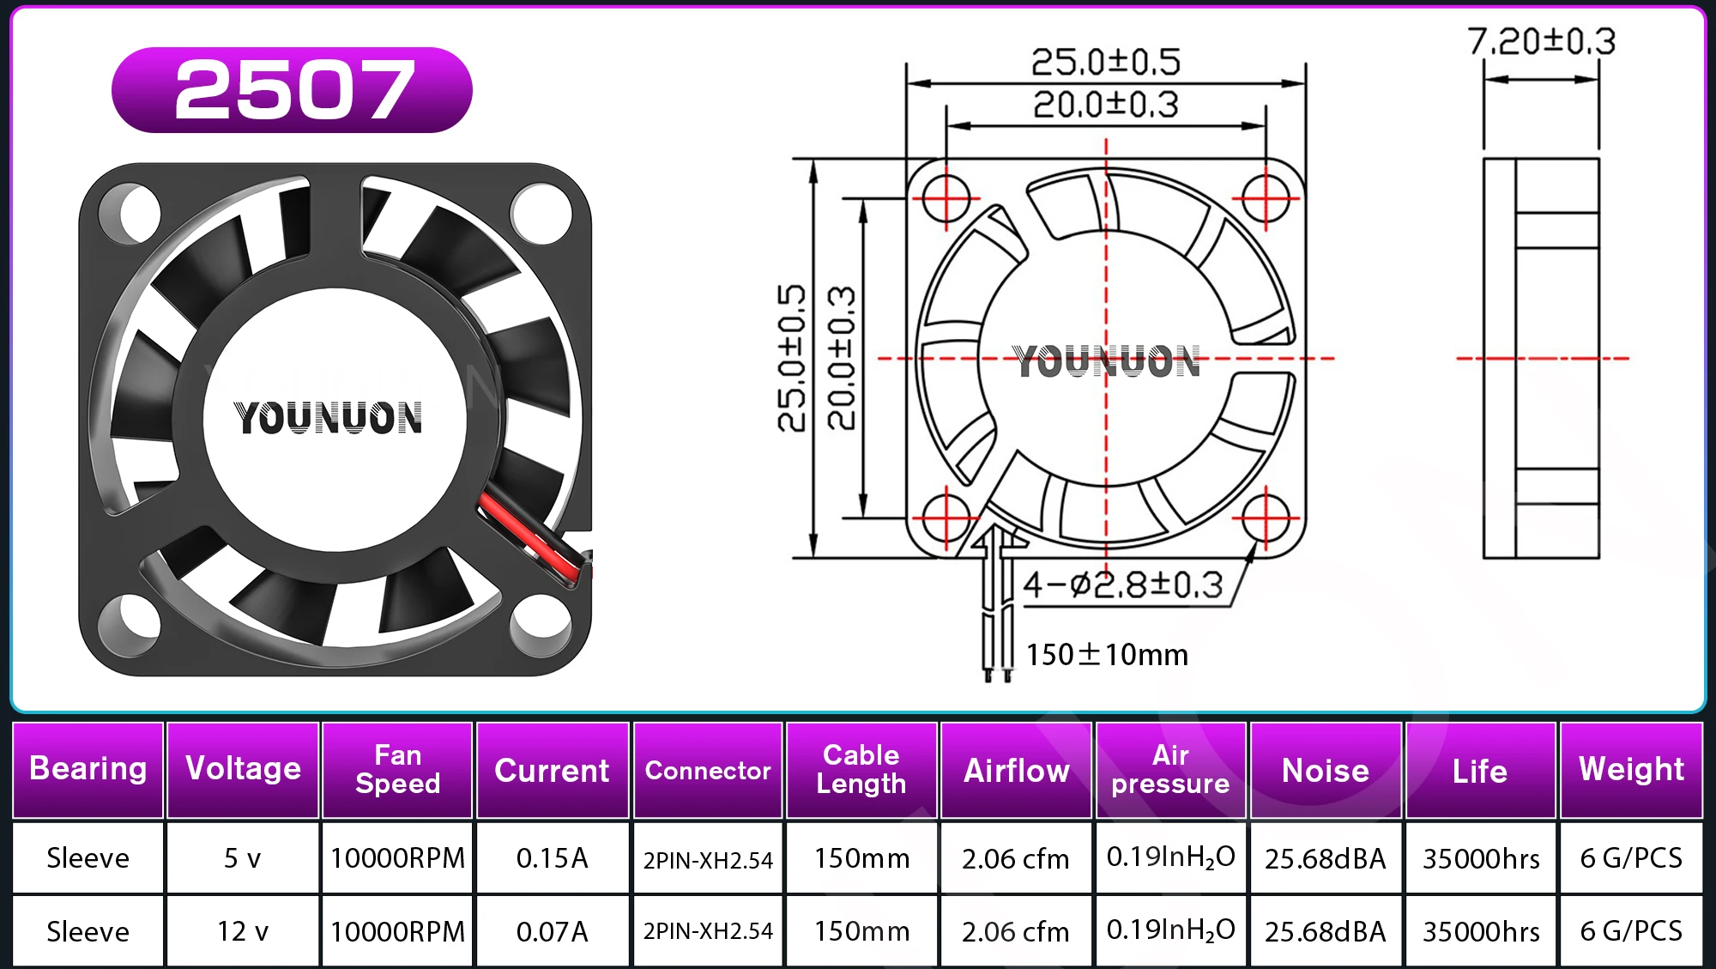Click the 7.20±0.3 thickness dimension label
1716x969 pixels.
(1541, 41)
